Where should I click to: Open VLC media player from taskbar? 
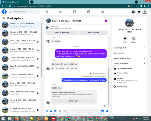click(39, 119)
